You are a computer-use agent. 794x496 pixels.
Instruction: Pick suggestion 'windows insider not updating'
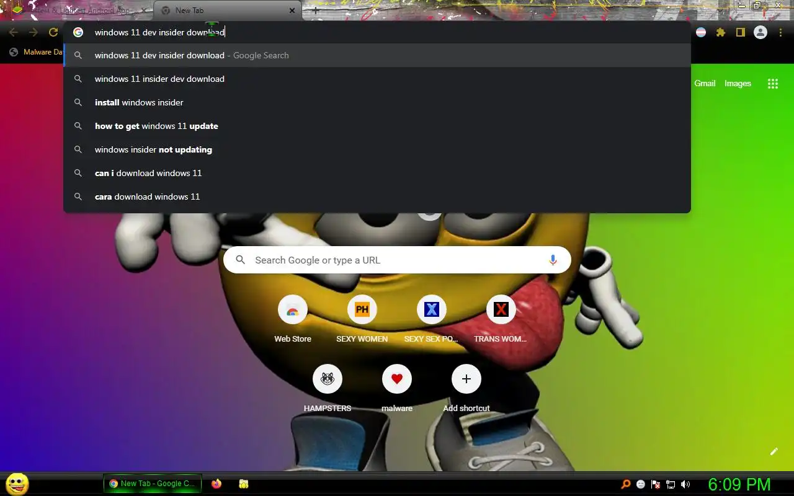[x=377, y=149]
